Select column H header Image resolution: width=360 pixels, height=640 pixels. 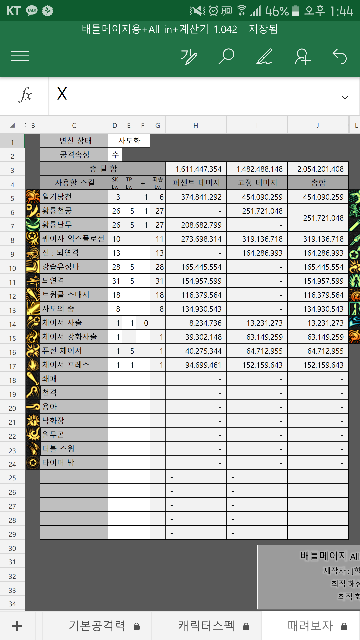click(x=196, y=125)
